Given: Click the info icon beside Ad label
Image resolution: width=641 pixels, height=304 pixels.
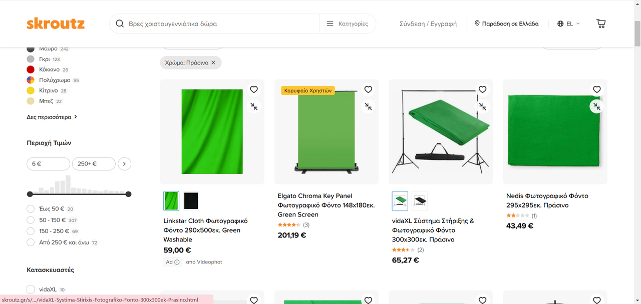Looking at the screenshot, I should pyautogui.click(x=177, y=262).
